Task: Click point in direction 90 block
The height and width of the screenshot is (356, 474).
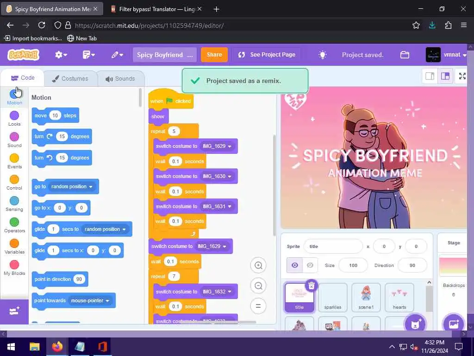Action: click(x=60, y=279)
